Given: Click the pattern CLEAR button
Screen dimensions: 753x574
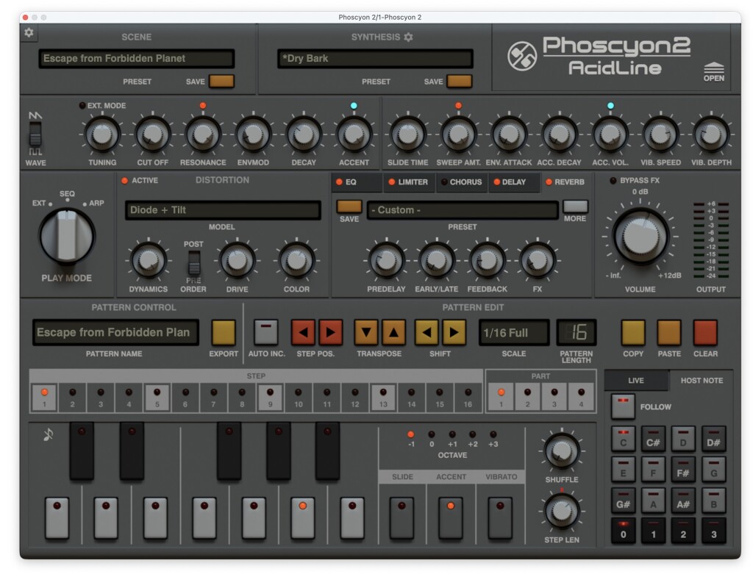Looking at the screenshot, I should pyautogui.click(x=704, y=333).
